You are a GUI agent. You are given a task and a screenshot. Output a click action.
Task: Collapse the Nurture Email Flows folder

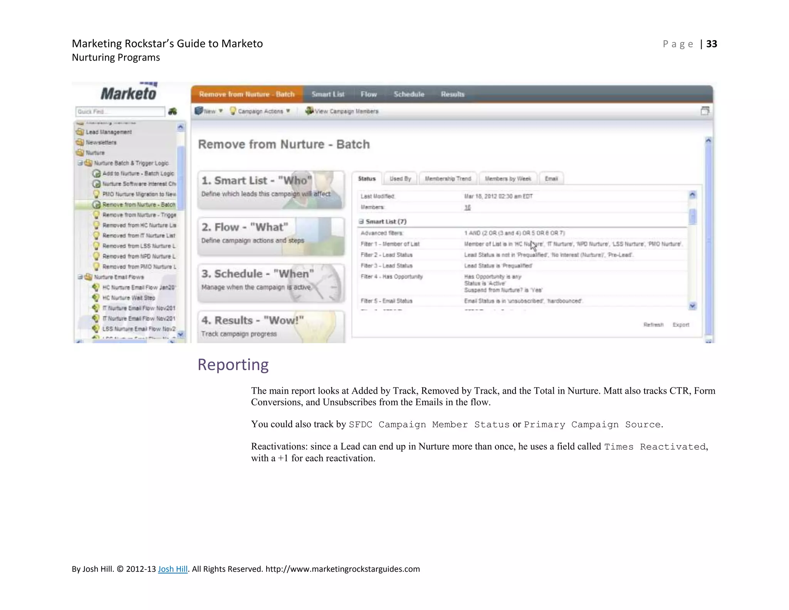point(80,277)
